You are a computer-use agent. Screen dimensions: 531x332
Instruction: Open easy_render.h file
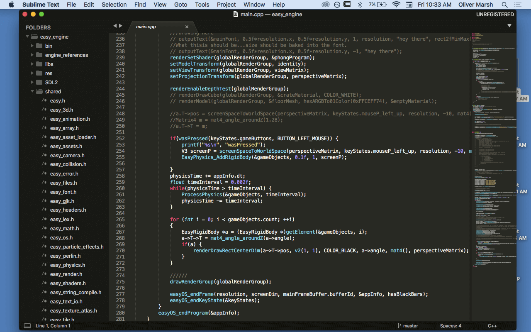[66, 274]
